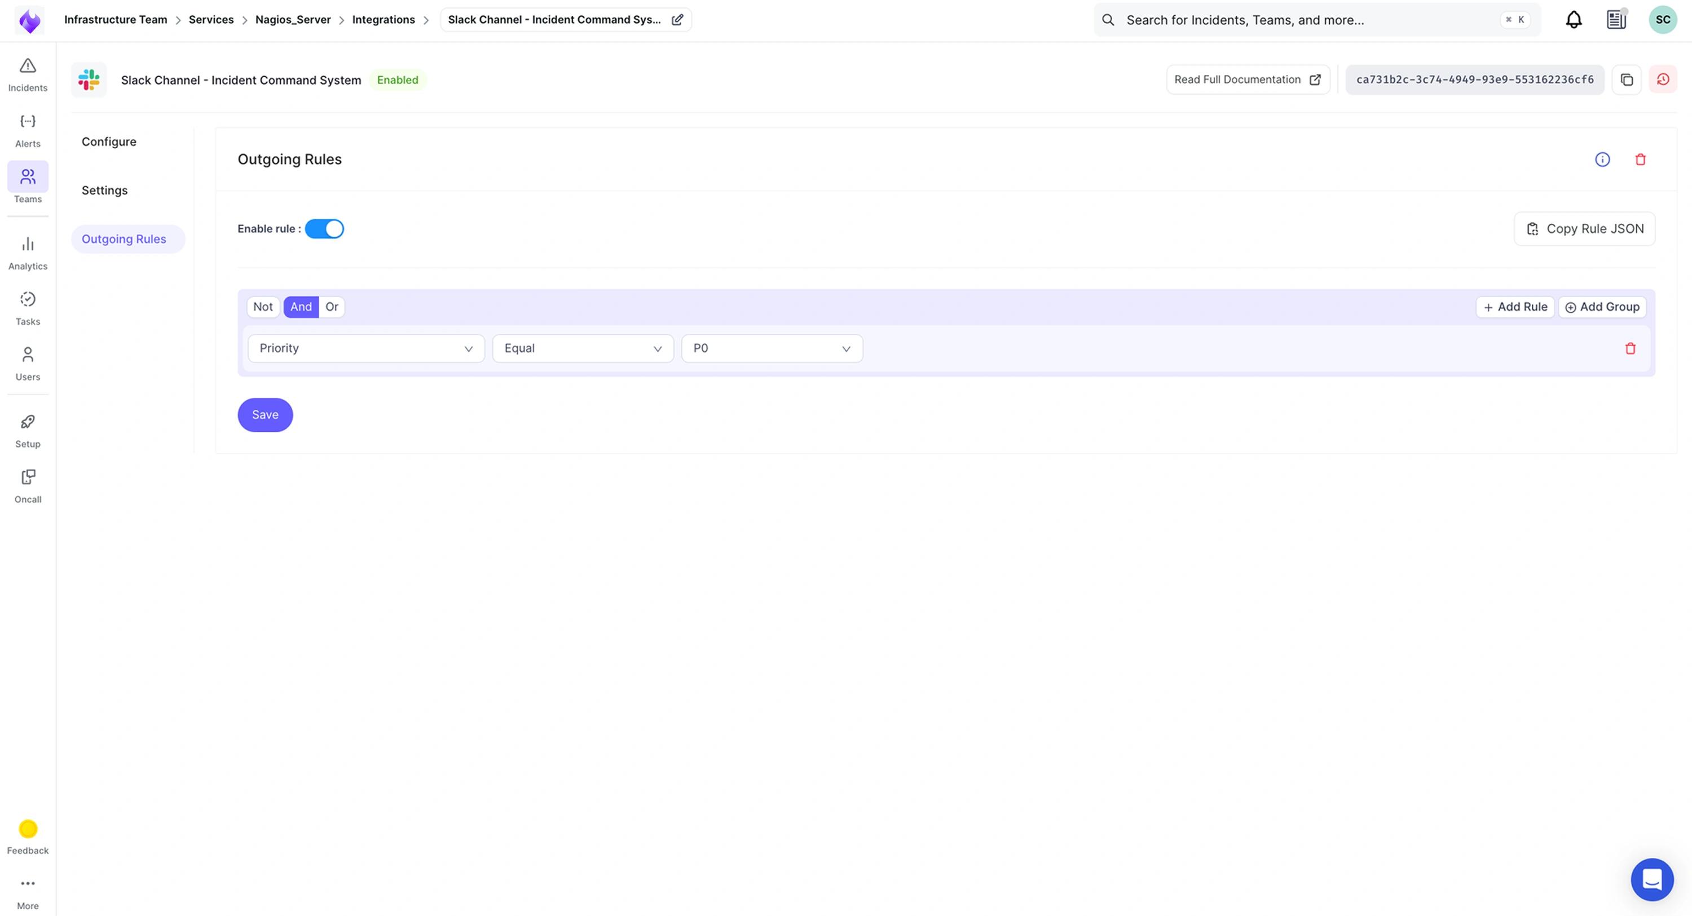Click the notifications bell icon
The width and height of the screenshot is (1692, 916).
coord(1573,20)
